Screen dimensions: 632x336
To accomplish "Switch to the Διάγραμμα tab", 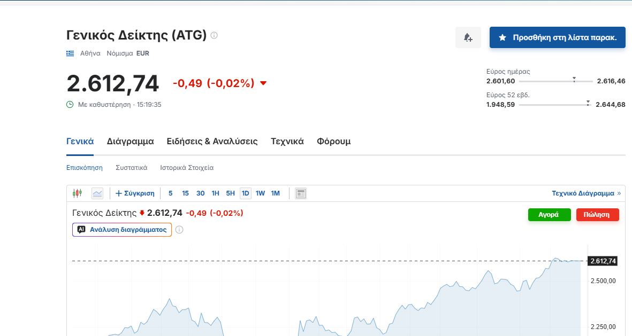I will click(x=130, y=141).
